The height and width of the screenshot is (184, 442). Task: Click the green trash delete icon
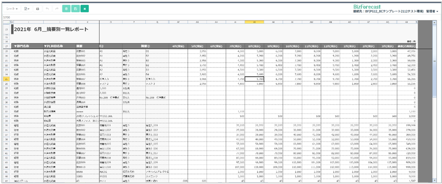[66, 9]
